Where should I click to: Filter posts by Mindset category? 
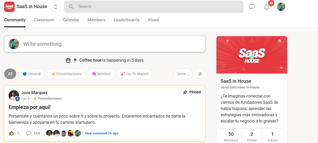point(101,74)
